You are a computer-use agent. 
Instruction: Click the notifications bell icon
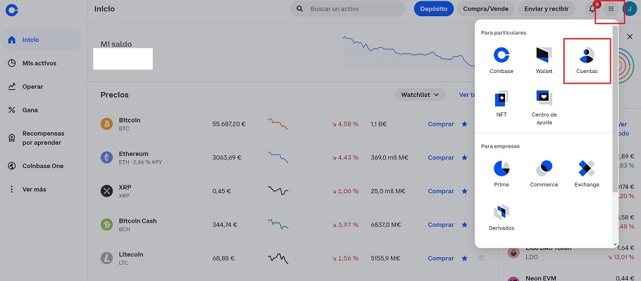(592, 9)
